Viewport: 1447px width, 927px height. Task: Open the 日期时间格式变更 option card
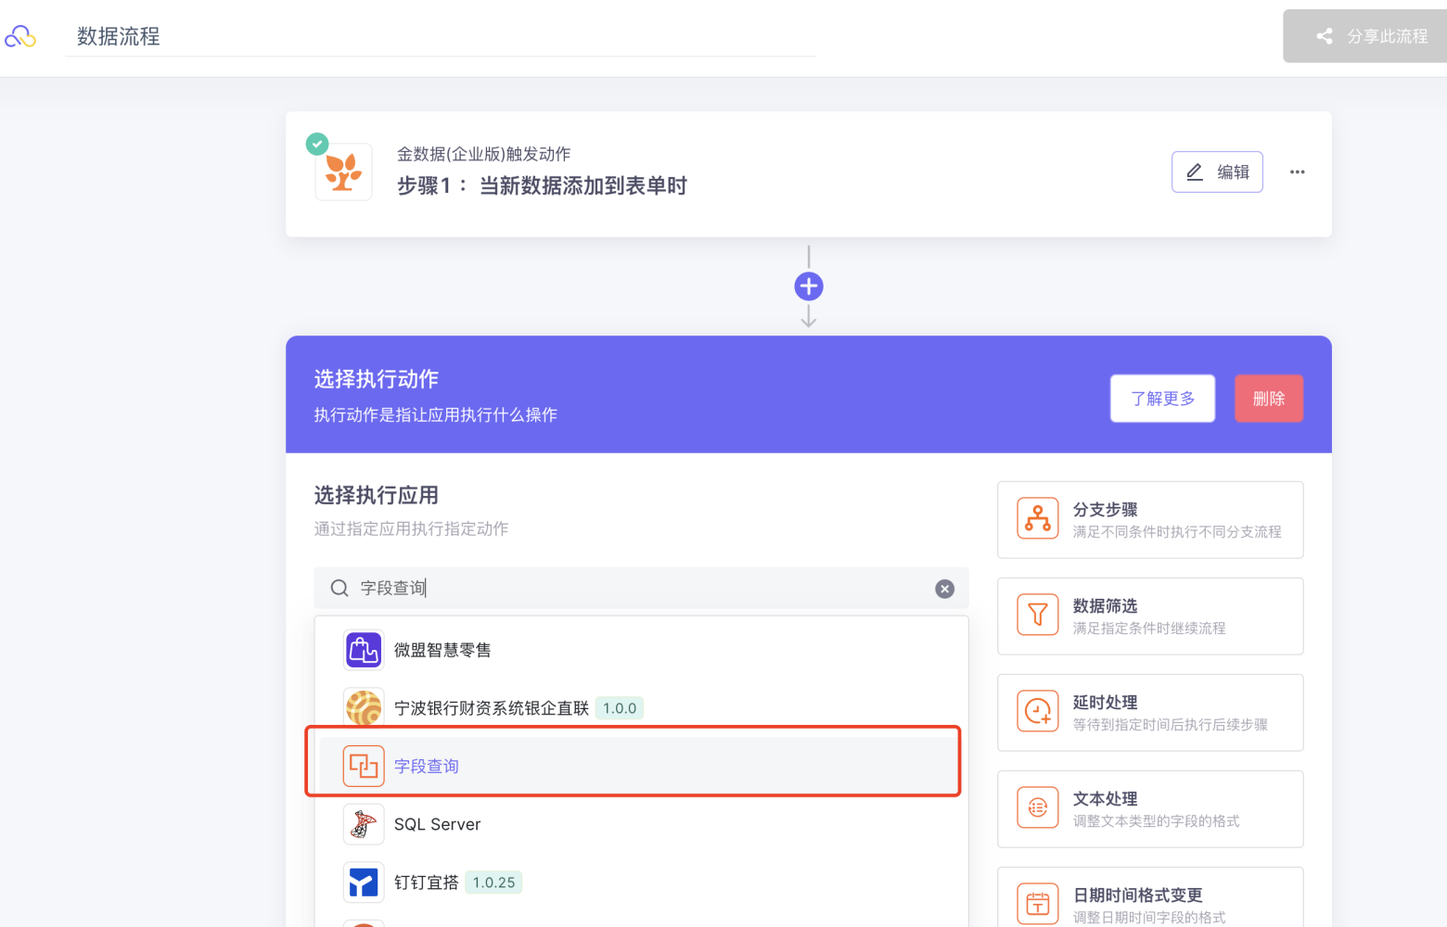[x=1150, y=901]
